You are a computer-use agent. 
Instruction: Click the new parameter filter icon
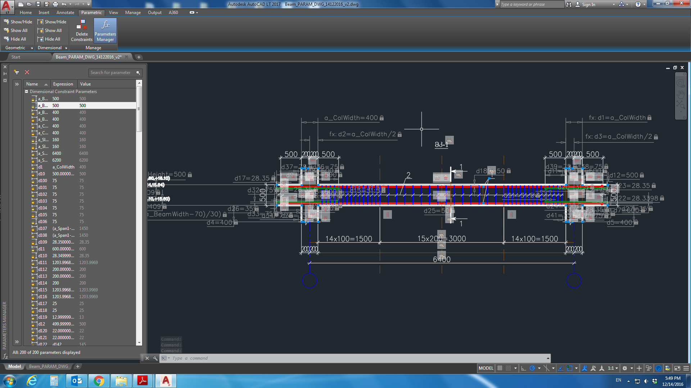coord(17,73)
